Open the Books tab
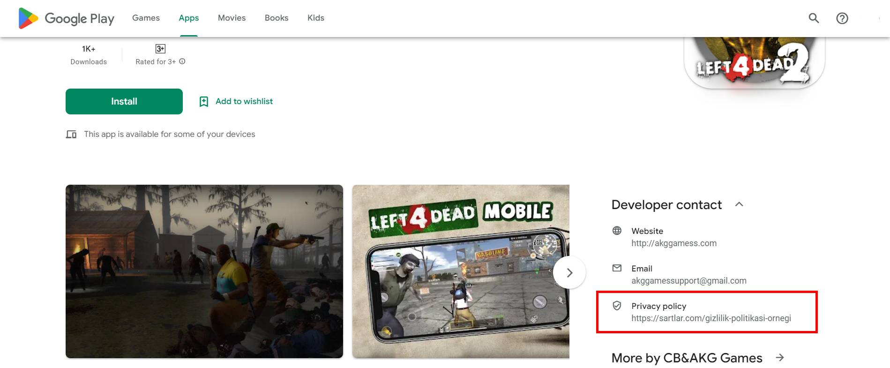890x368 pixels. [277, 18]
